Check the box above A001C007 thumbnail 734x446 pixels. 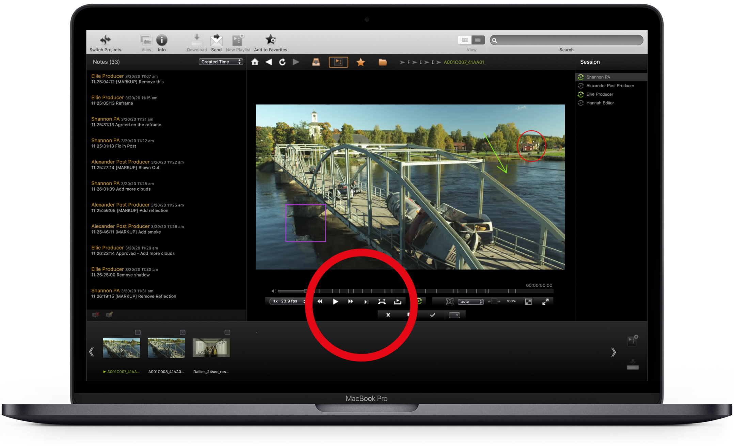pos(138,332)
